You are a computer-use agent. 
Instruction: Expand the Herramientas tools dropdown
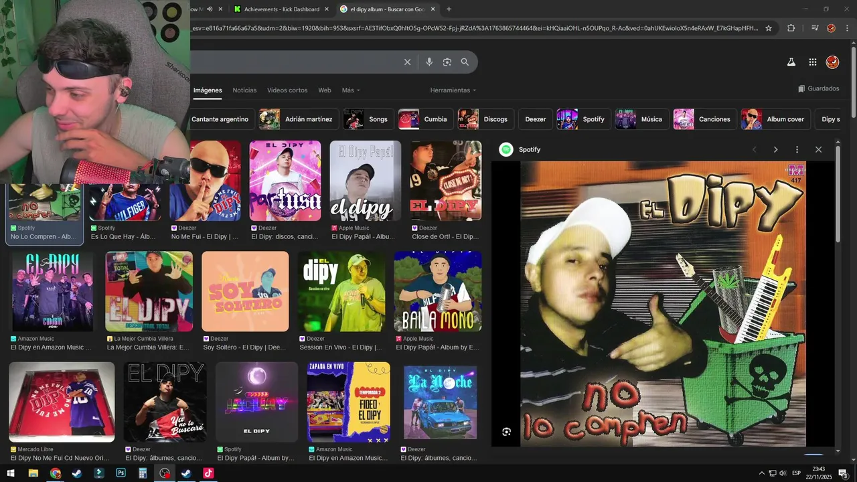(453, 90)
